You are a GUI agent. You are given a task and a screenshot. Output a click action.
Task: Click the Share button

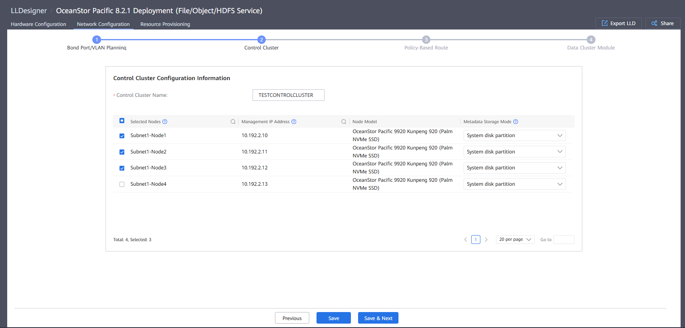[663, 24]
